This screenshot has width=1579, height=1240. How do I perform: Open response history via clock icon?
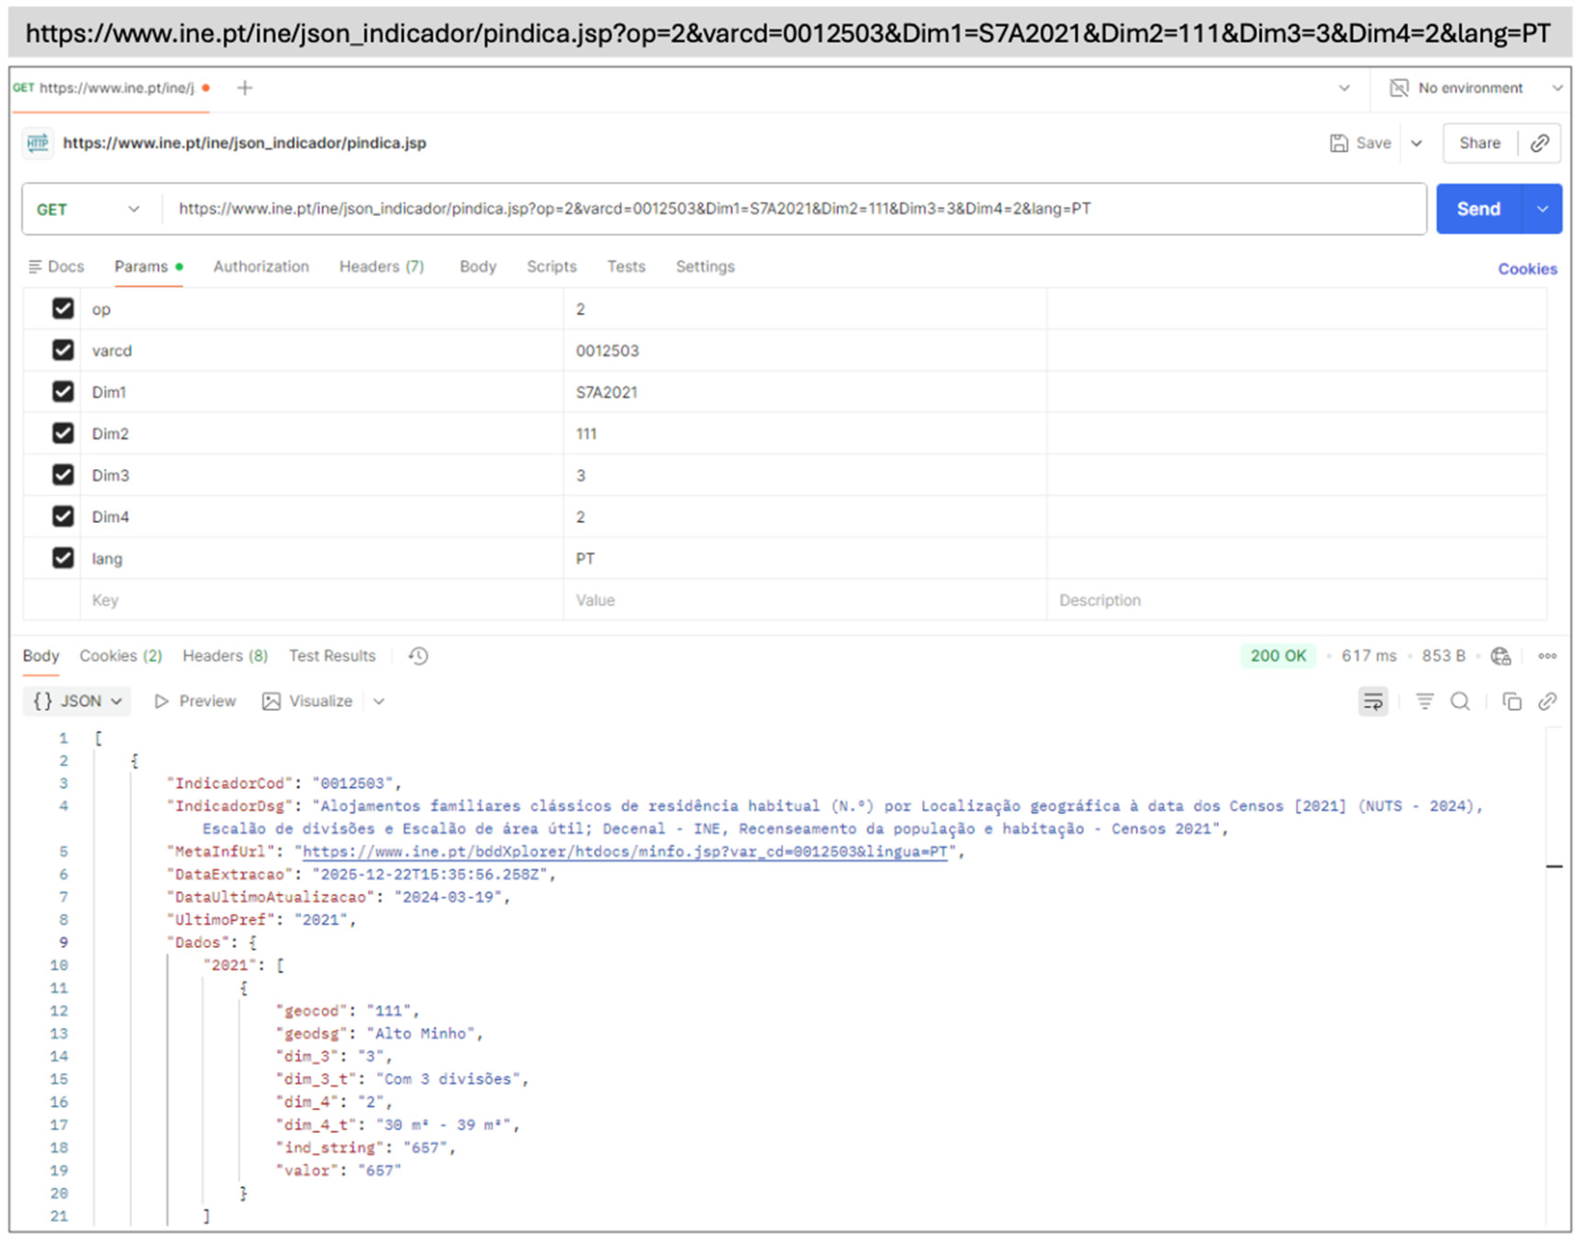pyautogui.click(x=418, y=656)
